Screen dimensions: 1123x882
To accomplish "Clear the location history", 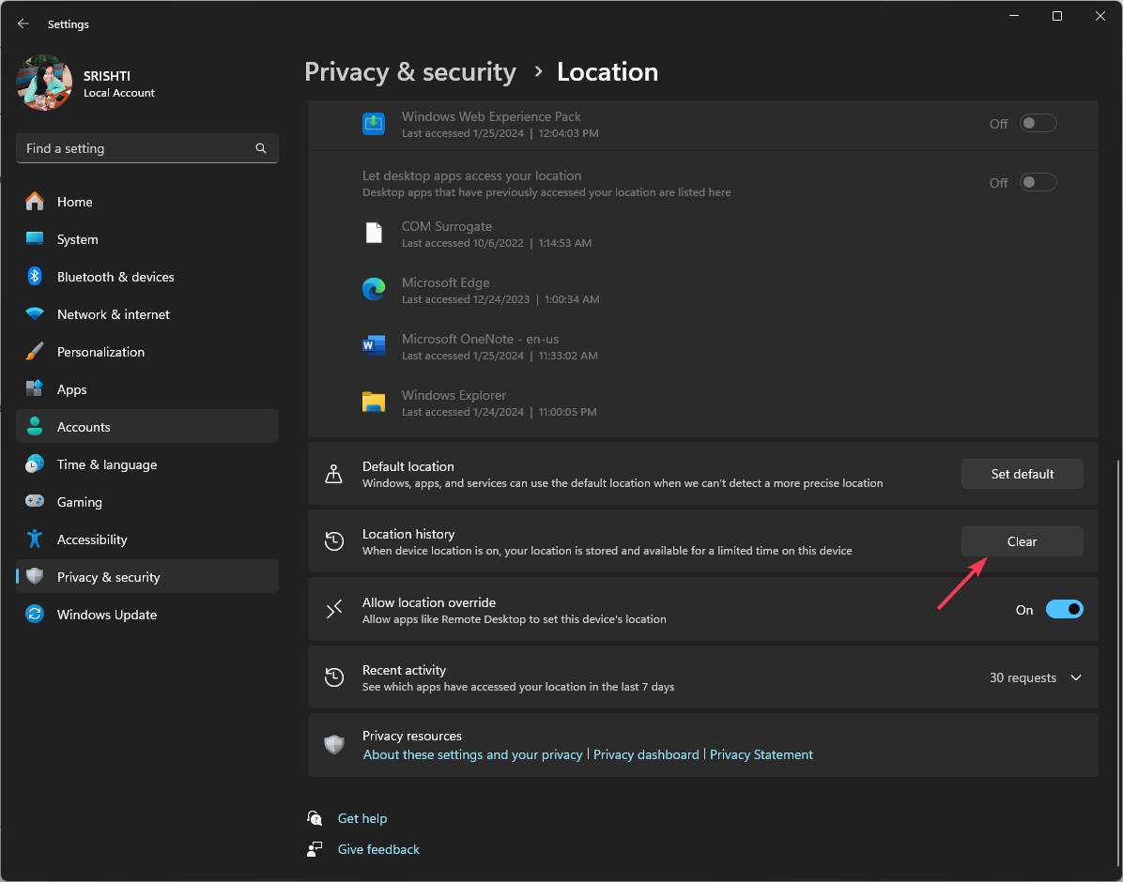I will coord(1022,541).
